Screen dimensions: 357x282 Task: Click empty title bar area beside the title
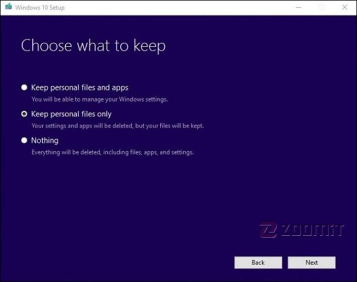(x=178, y=8)
